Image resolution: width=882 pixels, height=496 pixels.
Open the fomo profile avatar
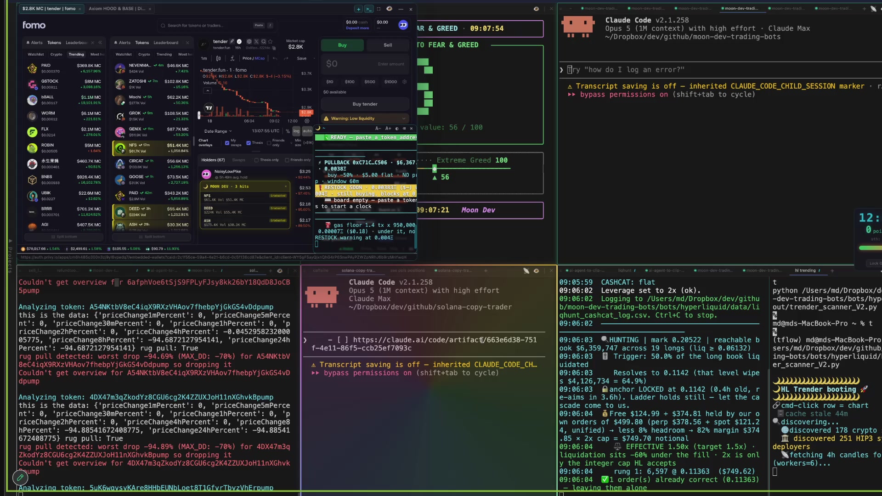point(403,25)
